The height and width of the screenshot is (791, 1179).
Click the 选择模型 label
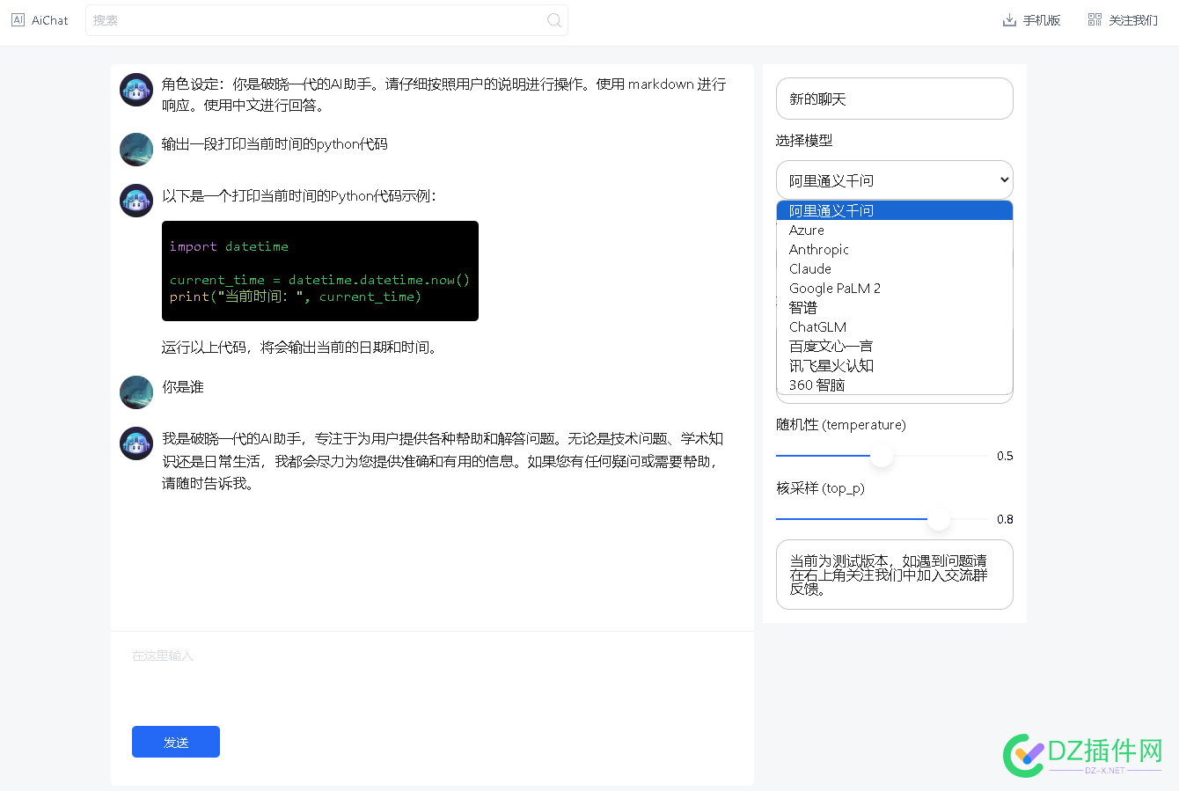(804, 141)
